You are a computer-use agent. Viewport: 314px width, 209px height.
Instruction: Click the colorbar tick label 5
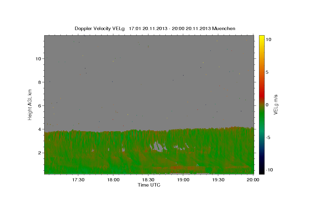point(267,72)
